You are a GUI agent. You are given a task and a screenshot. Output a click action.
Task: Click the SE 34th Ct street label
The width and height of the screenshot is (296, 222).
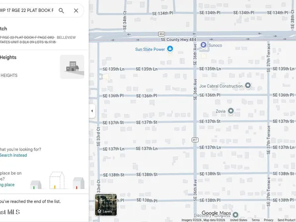[125, 20]
